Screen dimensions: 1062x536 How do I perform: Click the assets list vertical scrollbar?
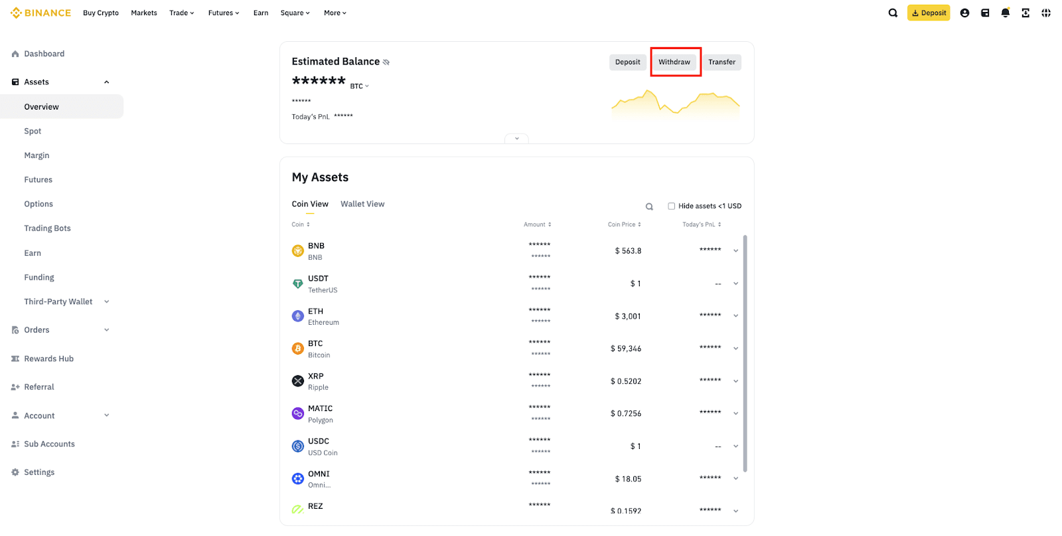(x=745, y=352)
